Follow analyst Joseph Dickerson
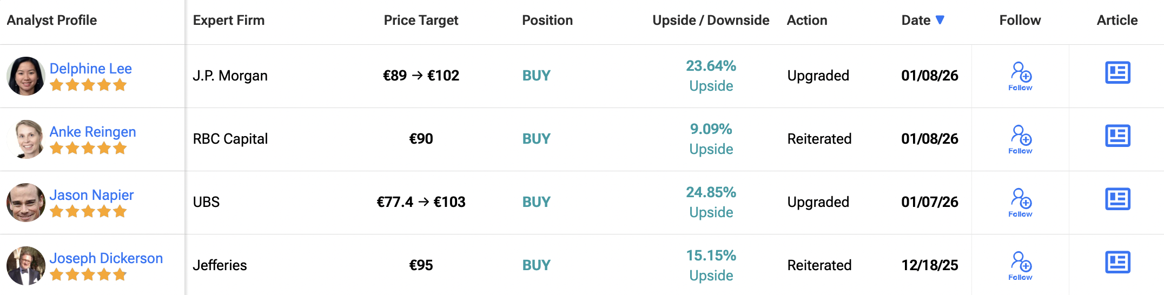Screen dimensions: 1164x295 [1021, 266]
